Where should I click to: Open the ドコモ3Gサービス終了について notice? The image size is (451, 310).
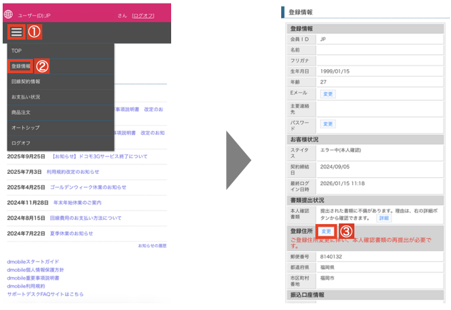tap(99, 156)
